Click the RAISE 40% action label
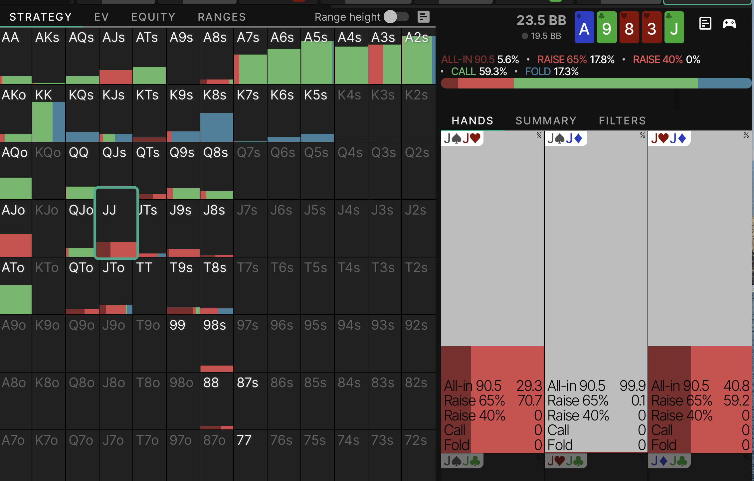 [666, 60]
